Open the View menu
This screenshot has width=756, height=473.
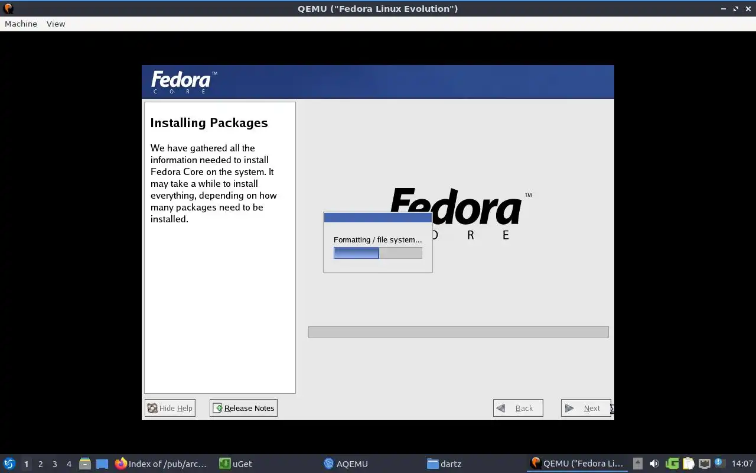[56, 24]
